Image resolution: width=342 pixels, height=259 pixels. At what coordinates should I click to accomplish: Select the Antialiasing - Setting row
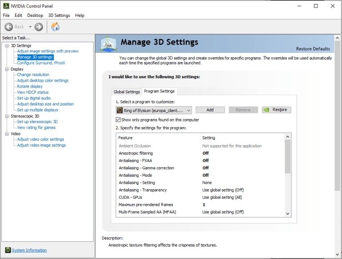point(200,183)
